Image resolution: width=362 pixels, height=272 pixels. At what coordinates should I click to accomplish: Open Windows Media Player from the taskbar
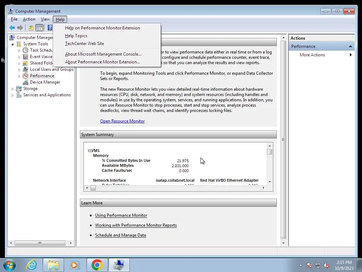coord(75,265)
